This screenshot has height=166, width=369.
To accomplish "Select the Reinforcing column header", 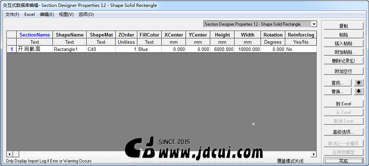I will click(301, 35).
